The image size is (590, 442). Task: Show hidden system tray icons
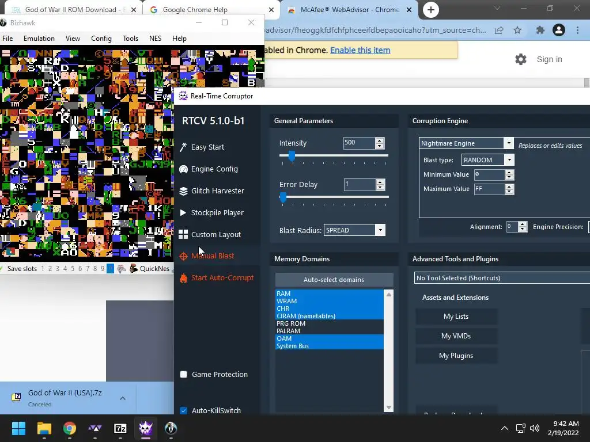point(505,428)
